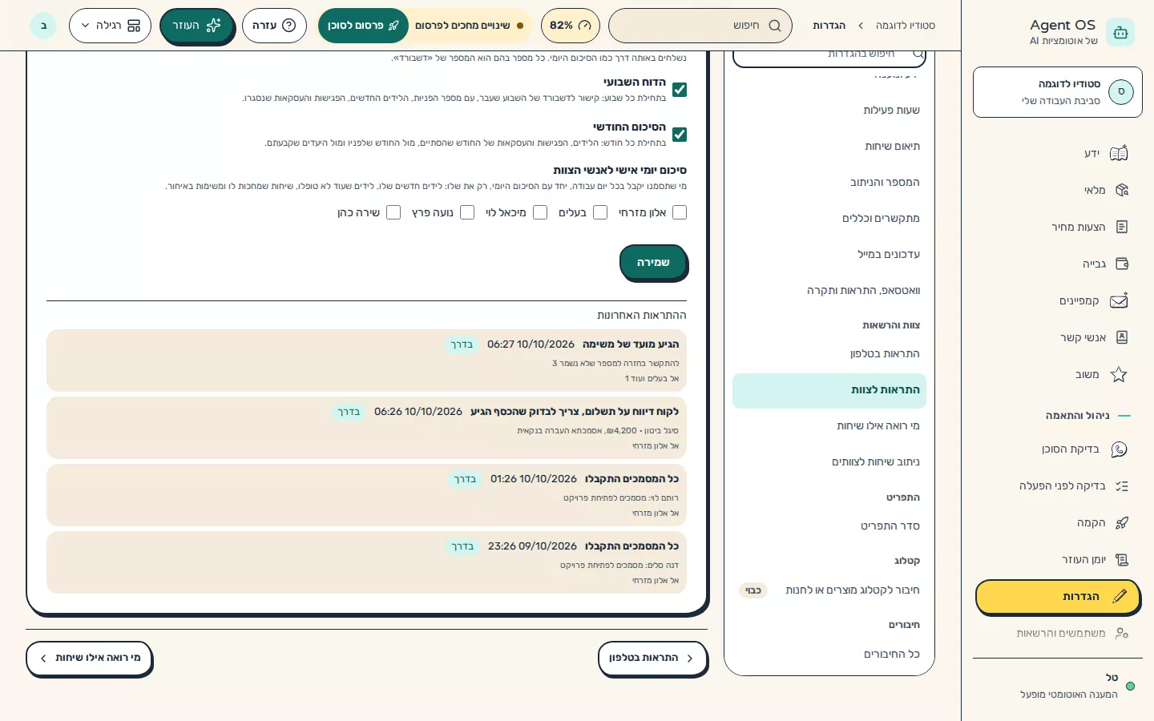Check the נועה פרץ checkbox
This screenshot has height=721, width=1154.
[x=467, y=212]
